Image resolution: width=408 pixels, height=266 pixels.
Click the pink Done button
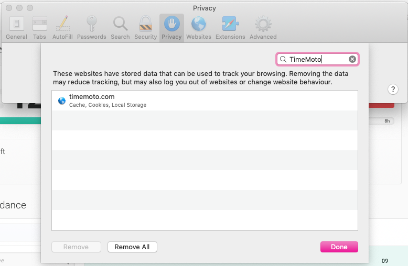click(x=339, y=247)
